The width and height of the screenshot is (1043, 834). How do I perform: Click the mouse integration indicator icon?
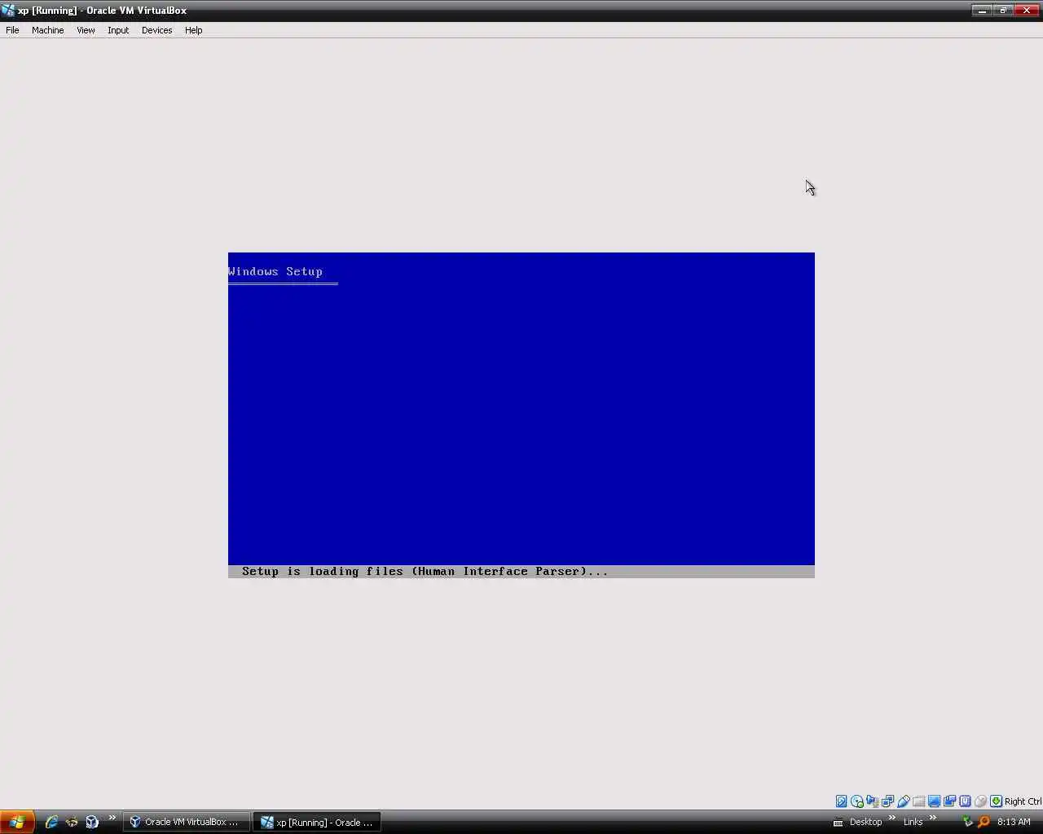tap(980, 801)
